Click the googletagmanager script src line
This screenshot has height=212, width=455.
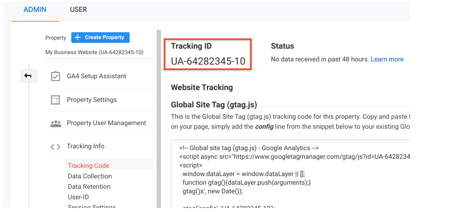295,157
